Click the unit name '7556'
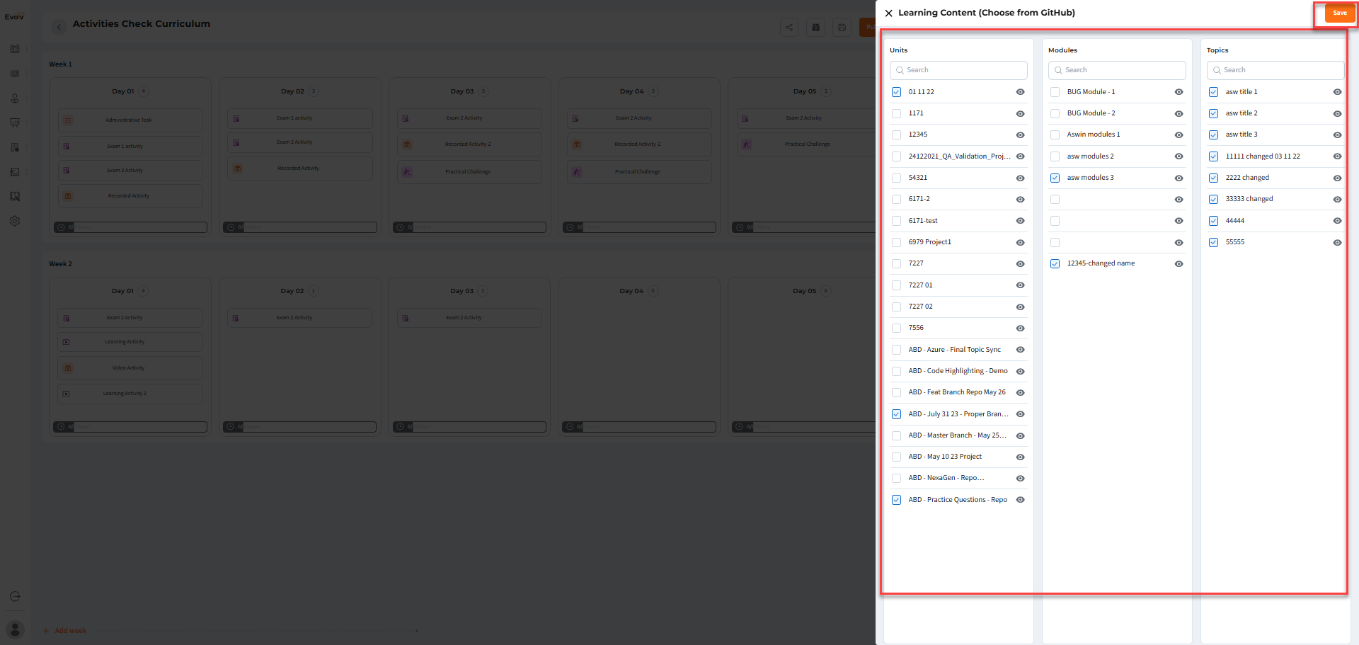Screen dimensions: 1359x645 pyautogui.click(x=916, y=328)
